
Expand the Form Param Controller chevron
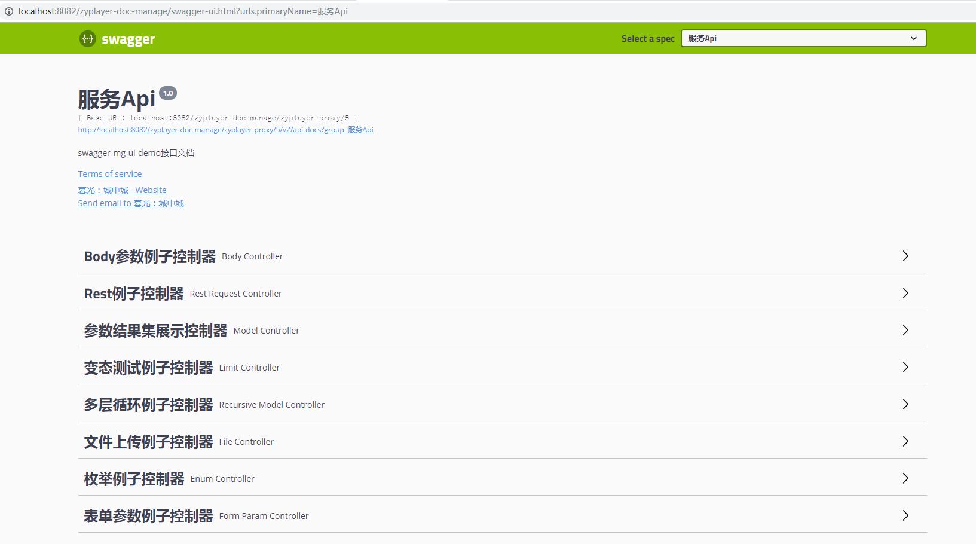coord(905,515)
